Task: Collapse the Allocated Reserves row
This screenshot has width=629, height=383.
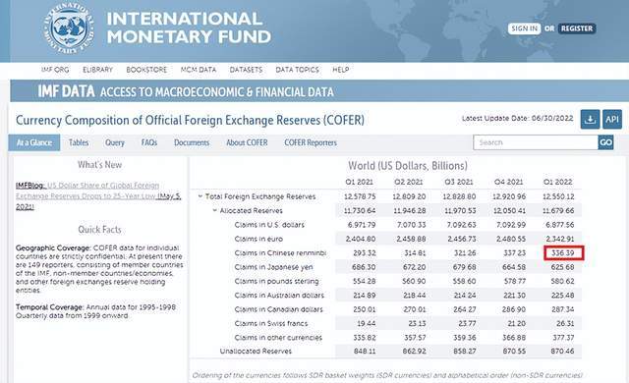Action: (x=215, y=210)
